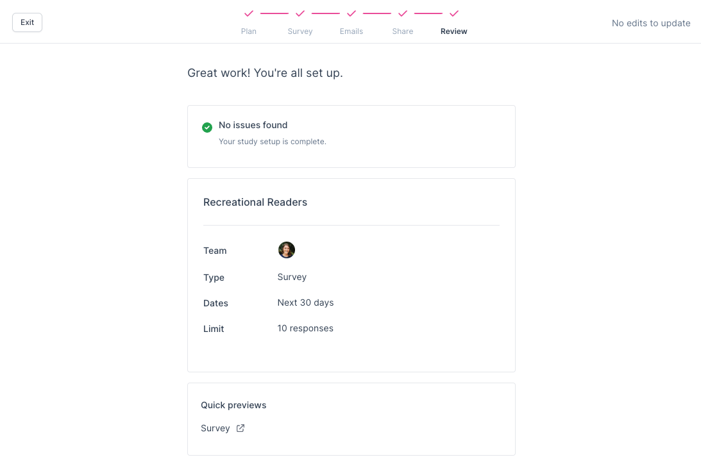The image size is (701, 464).
Task: Click the Recreational Readers study title
Action: pyautogui.click(x=255, y=203)
